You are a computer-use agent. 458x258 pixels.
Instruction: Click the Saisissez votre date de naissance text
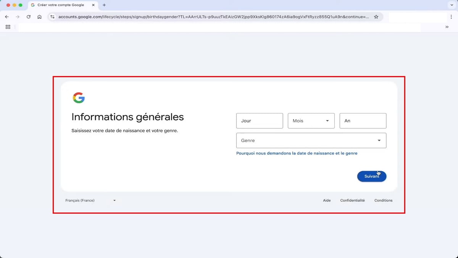tap(125, 130)
